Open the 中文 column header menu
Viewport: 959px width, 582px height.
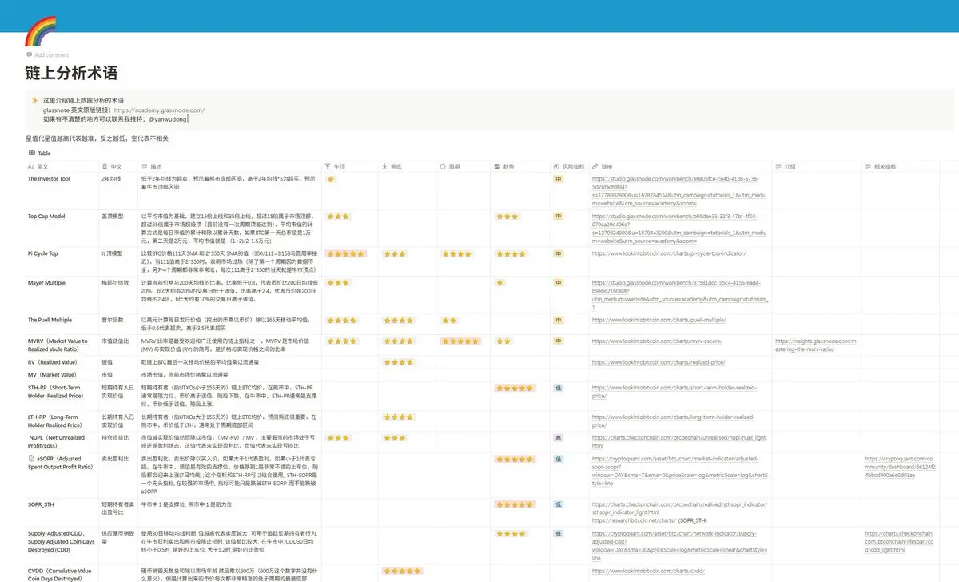(117, 166)
